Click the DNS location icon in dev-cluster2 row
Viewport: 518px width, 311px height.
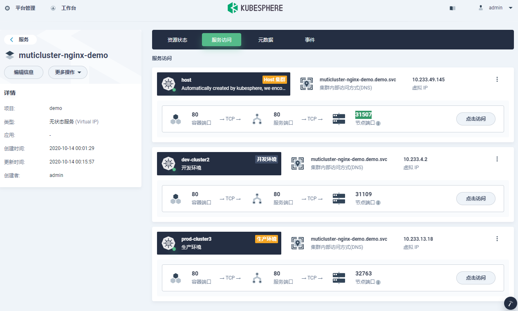click(x=298, y=163)
